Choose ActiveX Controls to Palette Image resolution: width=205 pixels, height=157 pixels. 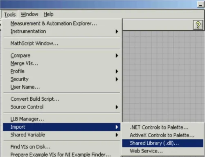click(162, 135)
